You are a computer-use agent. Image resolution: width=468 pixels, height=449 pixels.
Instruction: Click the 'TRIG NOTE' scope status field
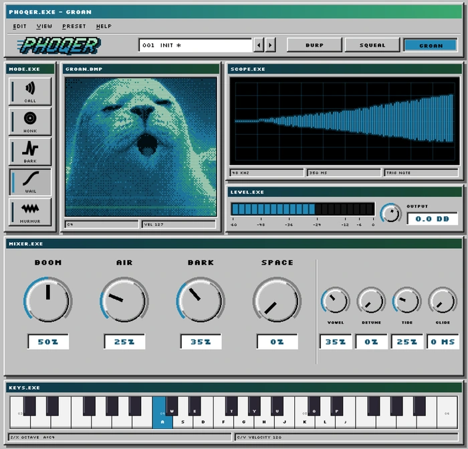click(x=421, y=173)
